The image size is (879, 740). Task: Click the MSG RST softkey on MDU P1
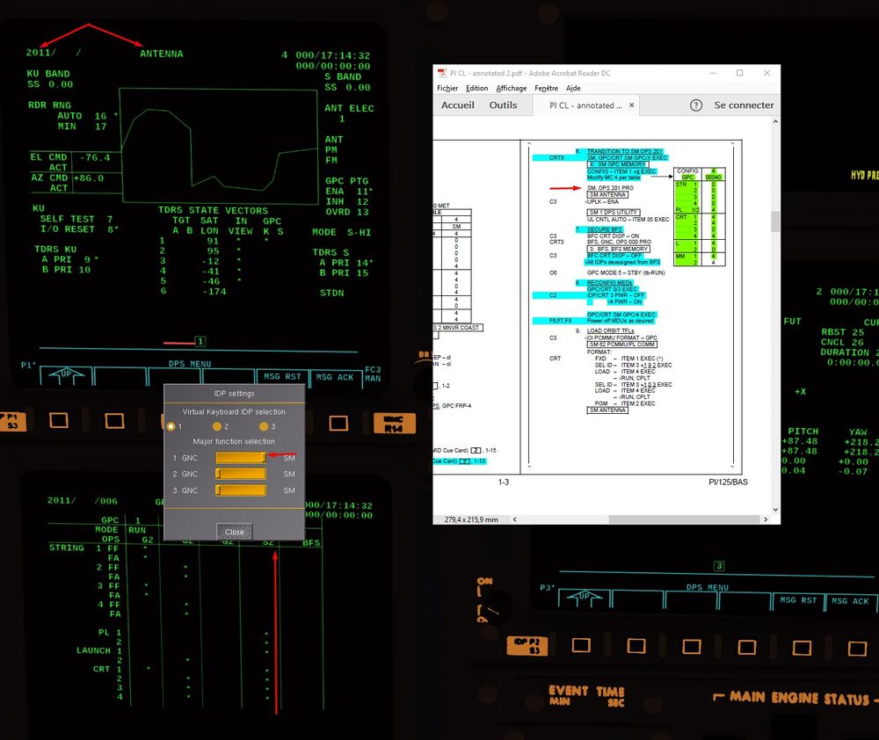pos(282,377)
